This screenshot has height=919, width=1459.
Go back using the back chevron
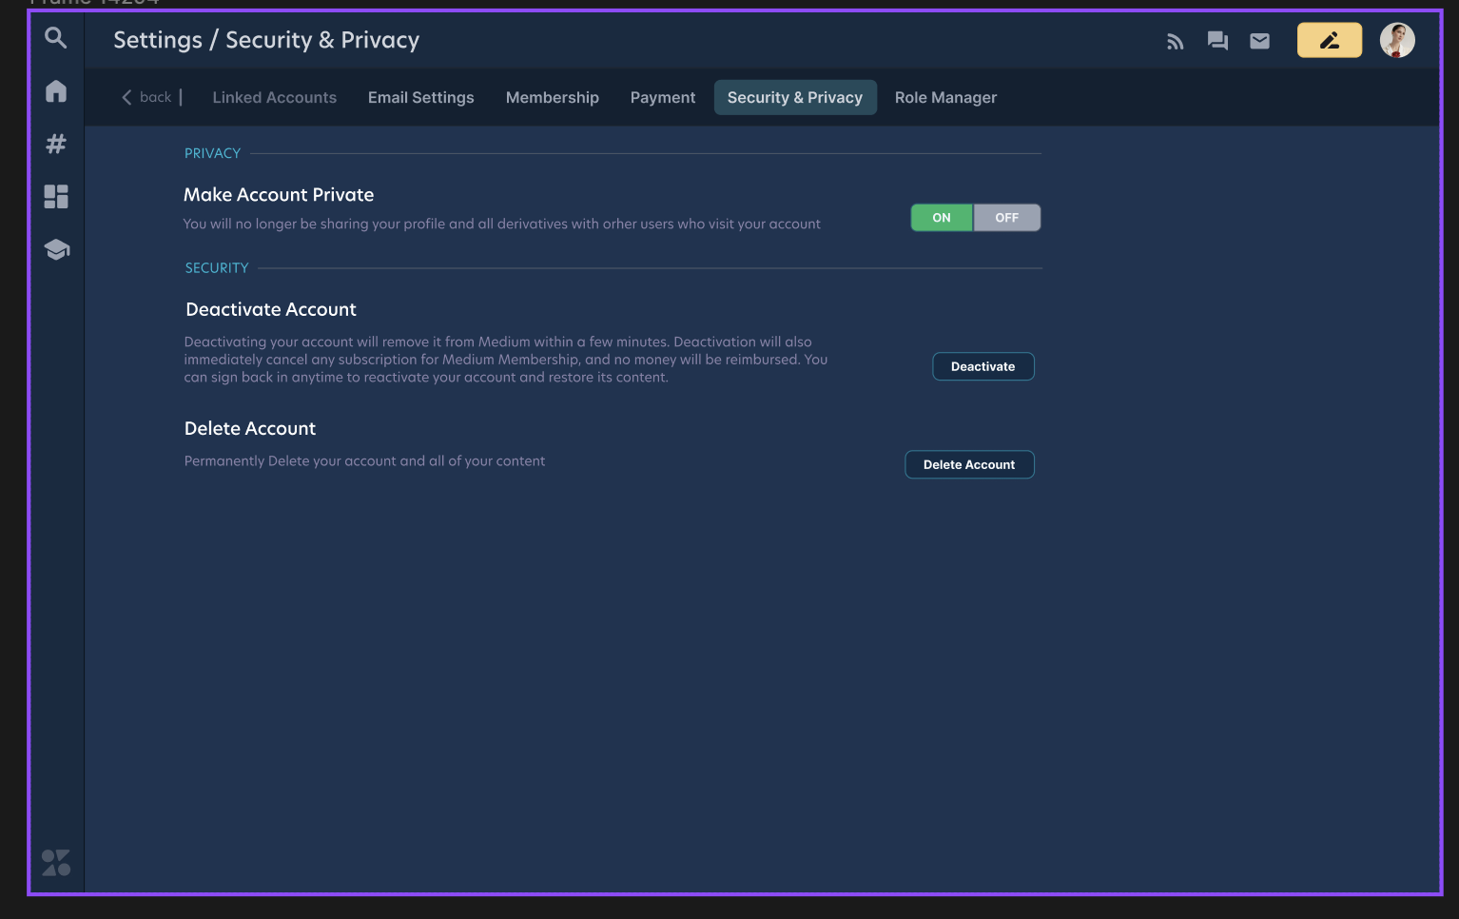[x=127, y=96]
